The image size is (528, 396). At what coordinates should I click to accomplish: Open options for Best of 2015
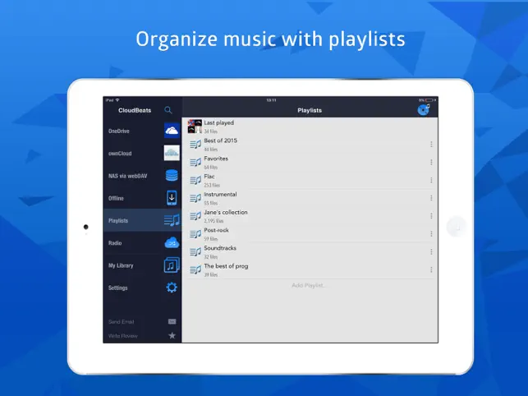tap(431, 145)
